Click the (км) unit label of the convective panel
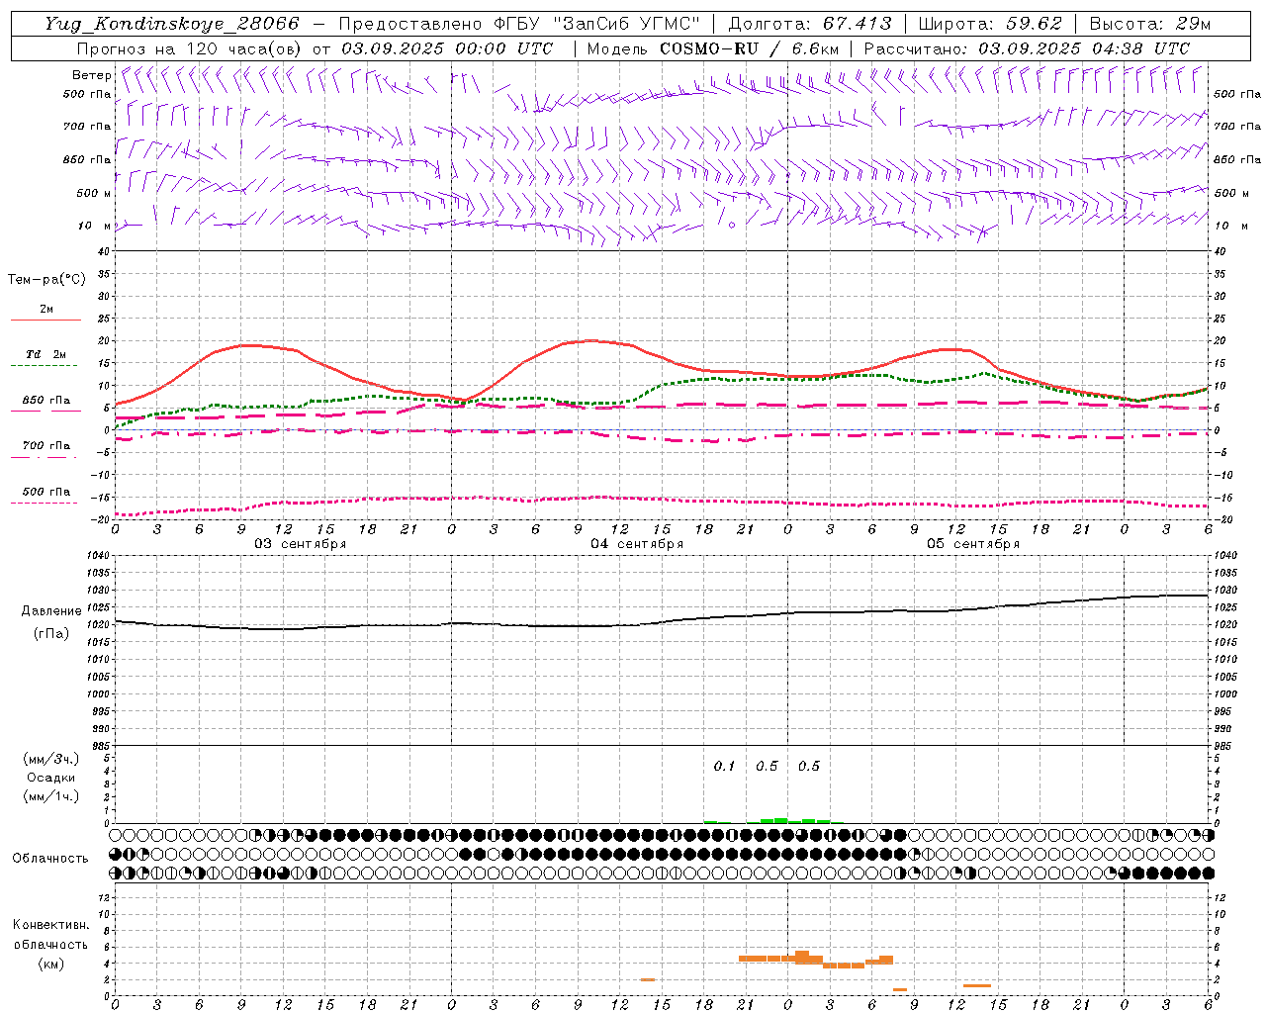This screenshot has width=1266, height=1013. pyautogui.click(x=50, y=964)
